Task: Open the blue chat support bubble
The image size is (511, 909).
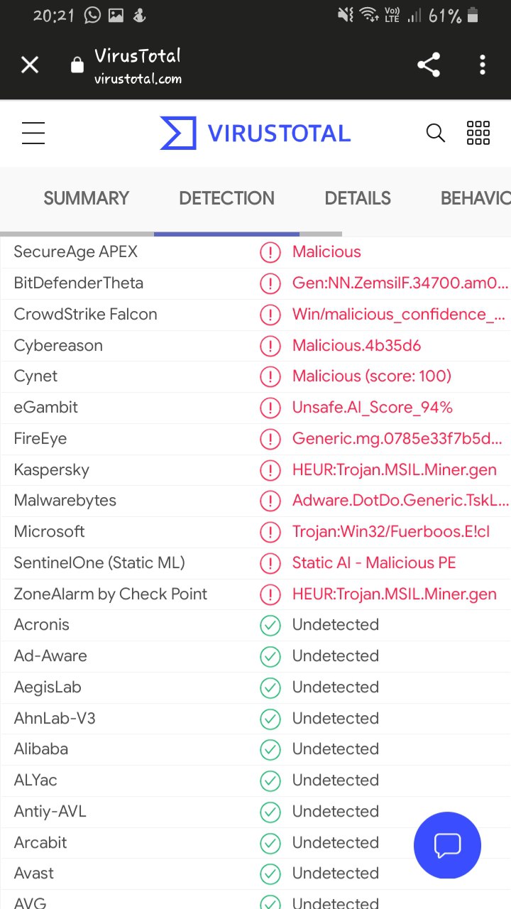Action: [448, 845]
